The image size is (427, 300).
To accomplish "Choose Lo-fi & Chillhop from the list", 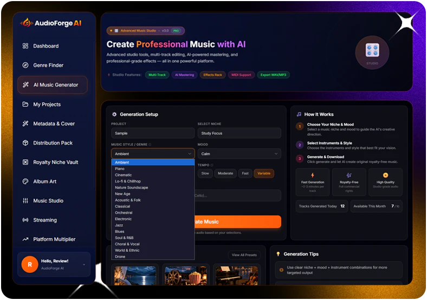I will 153,181.
